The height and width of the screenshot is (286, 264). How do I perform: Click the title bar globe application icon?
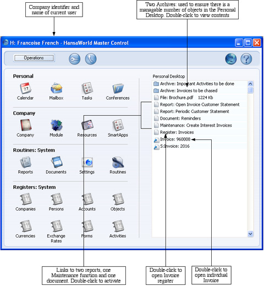[x=5, y=42]
